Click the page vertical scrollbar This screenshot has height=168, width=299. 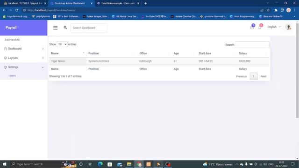coord(297,70)
